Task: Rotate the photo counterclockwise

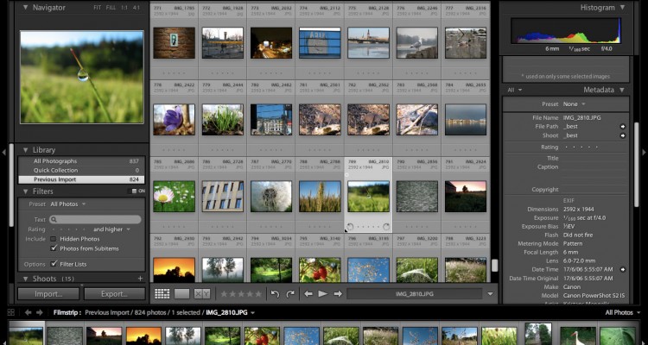Action: [275, 293]
